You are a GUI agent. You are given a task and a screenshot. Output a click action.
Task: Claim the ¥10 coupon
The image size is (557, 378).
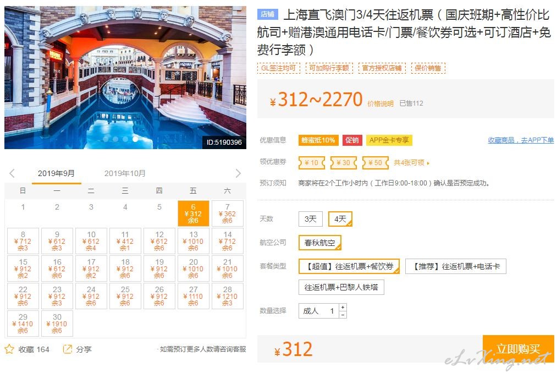[312, 162]
